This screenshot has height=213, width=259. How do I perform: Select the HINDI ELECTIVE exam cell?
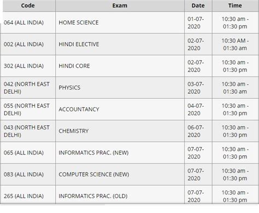pyautogui.click(x=120, y=44)
